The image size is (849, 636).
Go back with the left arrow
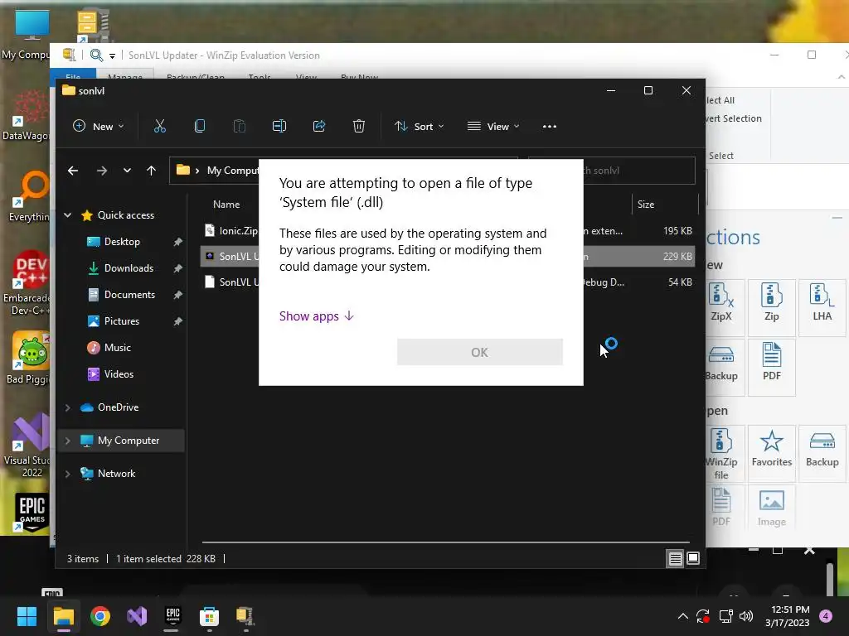[73, 171]
